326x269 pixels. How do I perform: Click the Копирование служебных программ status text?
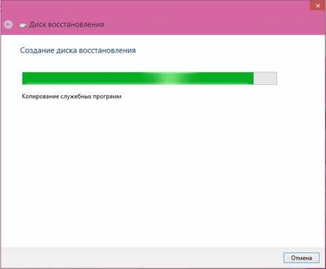(x=72, y=96)
